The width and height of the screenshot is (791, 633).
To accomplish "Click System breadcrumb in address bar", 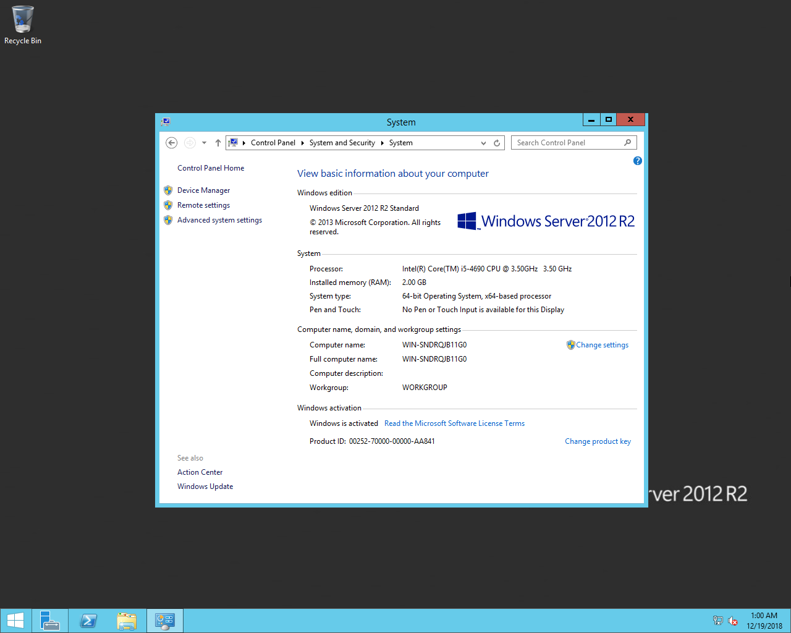I will (400, 143).
